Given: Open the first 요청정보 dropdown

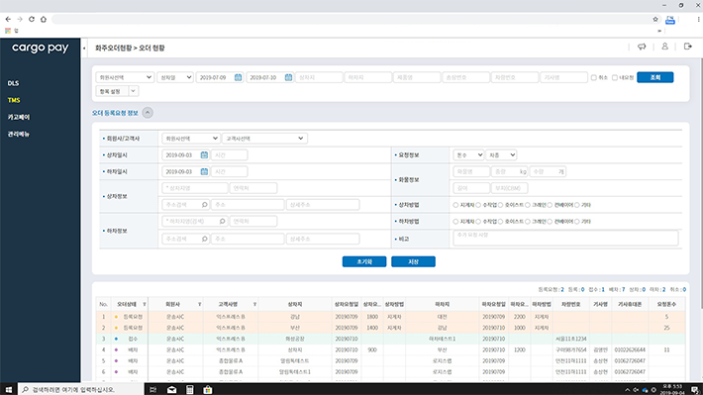Looking at the screenshot, I should (x=468, y=154).
